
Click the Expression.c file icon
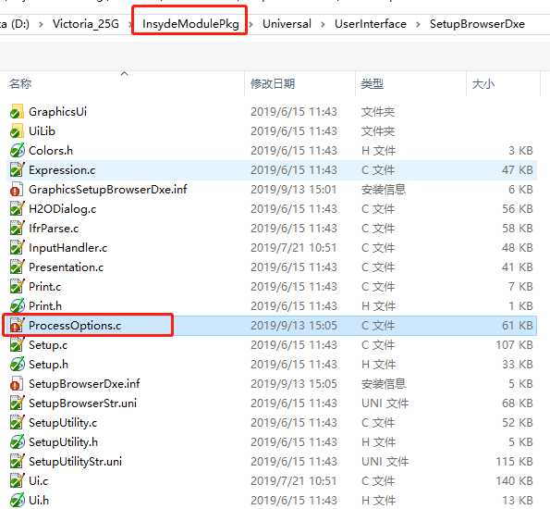(17, 170)
